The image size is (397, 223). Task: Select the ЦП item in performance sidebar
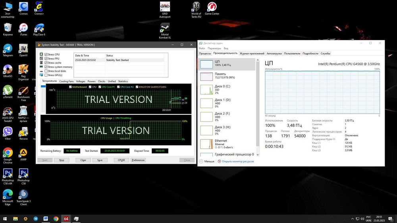[227, 64]
